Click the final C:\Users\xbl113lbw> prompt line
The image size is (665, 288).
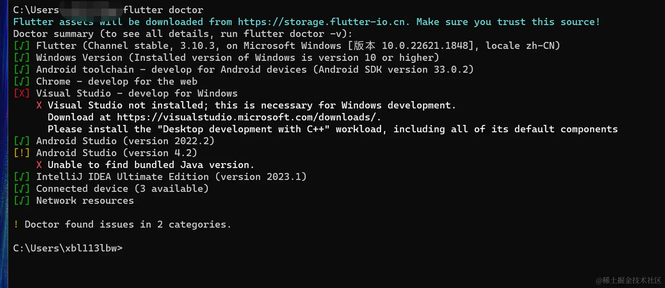(x=68, y=248)
